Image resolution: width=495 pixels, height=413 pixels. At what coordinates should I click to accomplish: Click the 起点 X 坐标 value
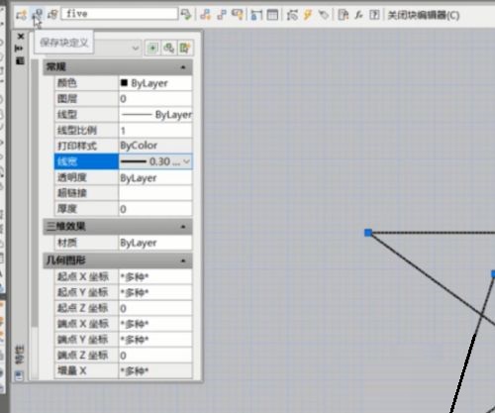tap(155, 276)
